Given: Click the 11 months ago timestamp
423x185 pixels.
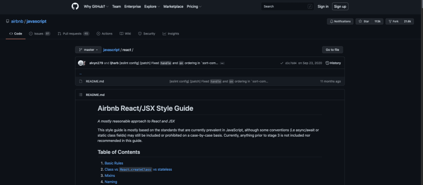Looking at the screenshot, I should point(331,81).
